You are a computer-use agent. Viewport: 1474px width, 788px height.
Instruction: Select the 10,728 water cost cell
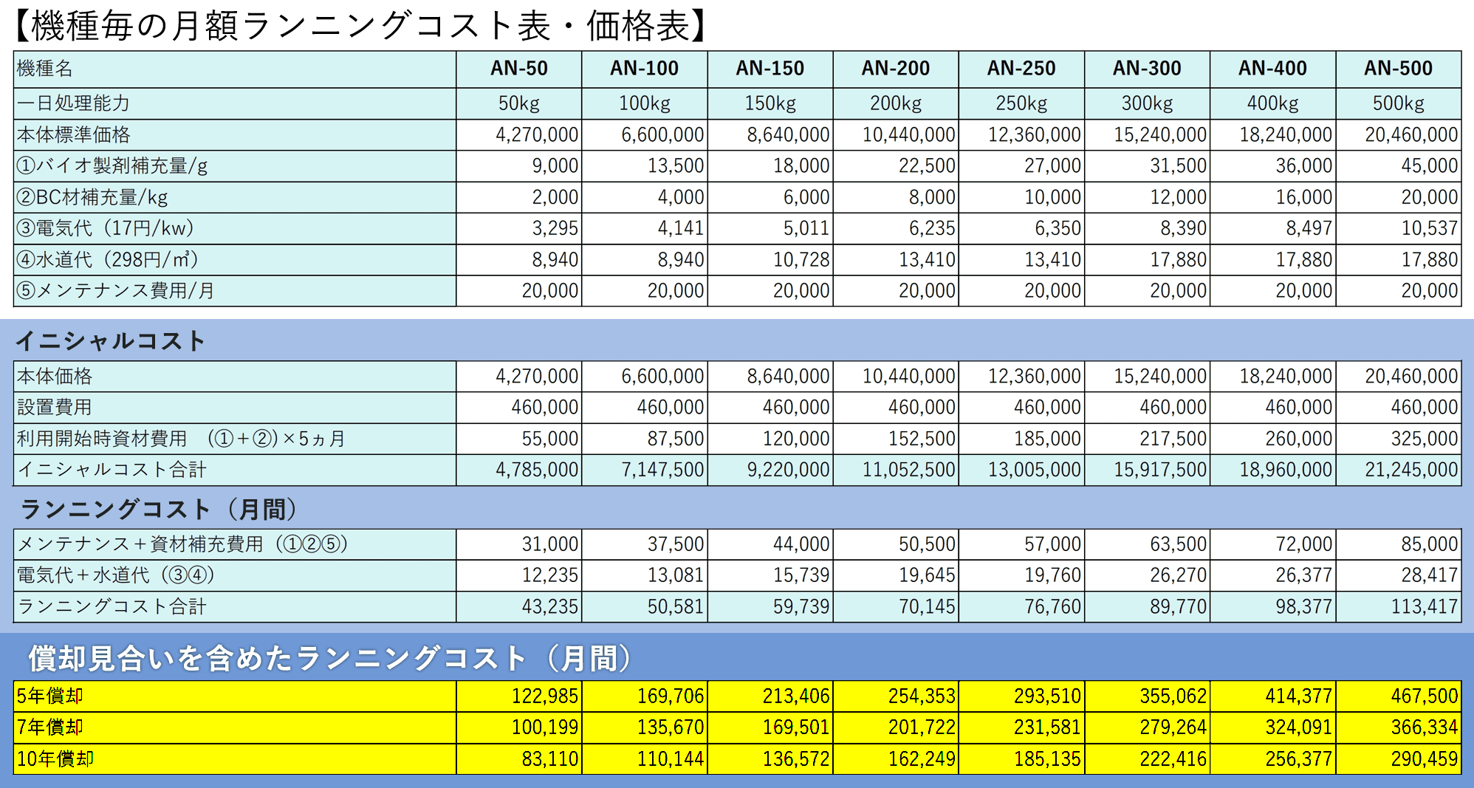pyautogui.click(x=770, y=260)
